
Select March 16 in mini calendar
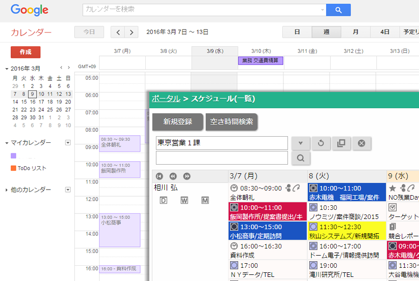click(33, 102)
